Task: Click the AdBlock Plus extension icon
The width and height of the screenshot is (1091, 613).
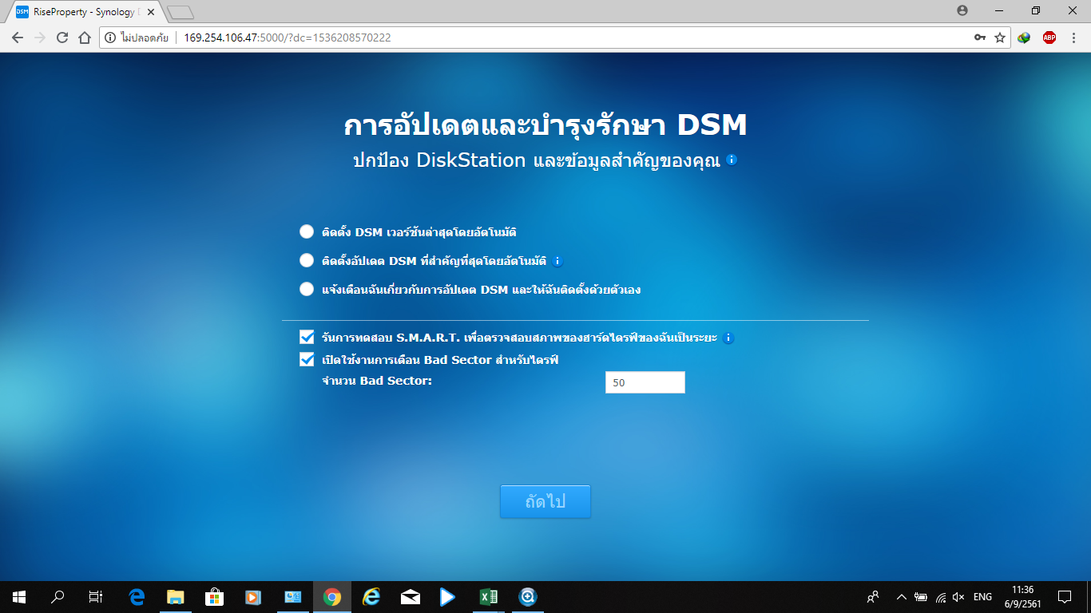Action: (1049, 38)
